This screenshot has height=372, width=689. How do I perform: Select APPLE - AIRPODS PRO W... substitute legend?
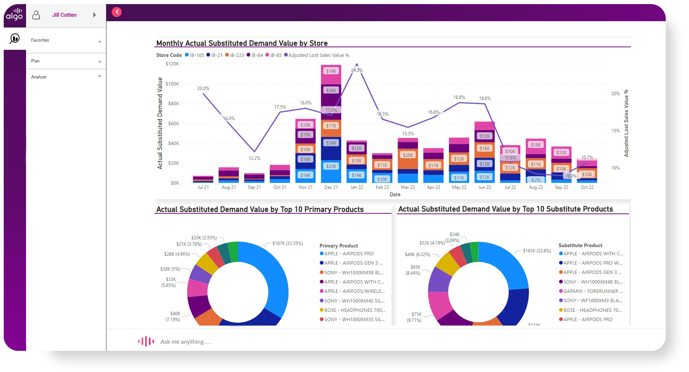point(591,263)
